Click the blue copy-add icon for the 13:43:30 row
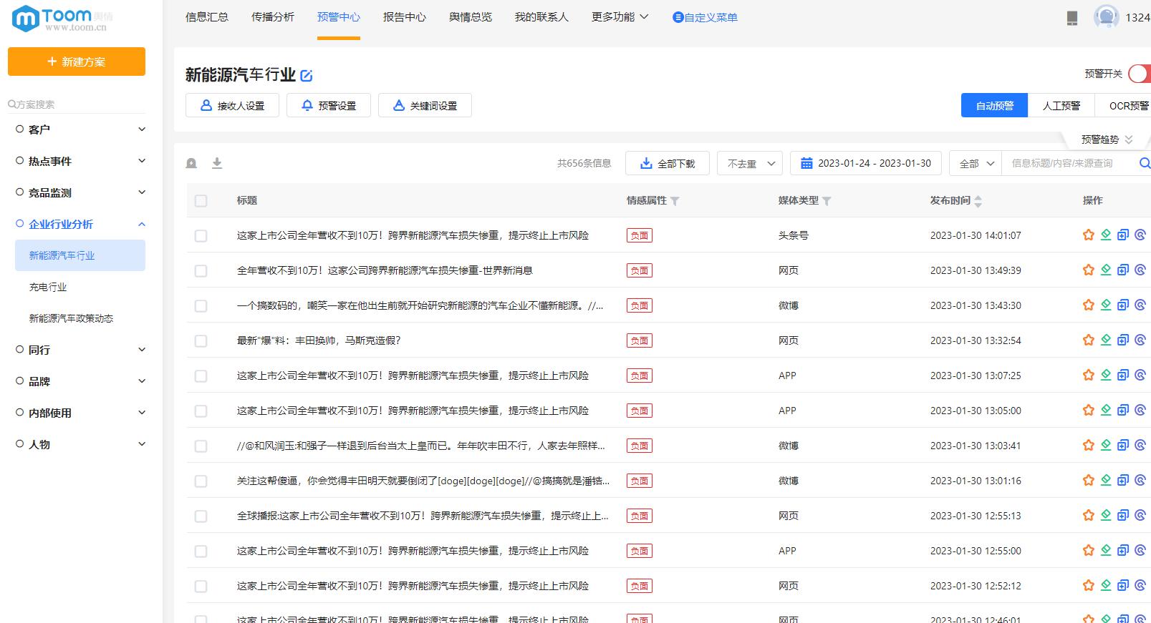 click(1123, 305)
